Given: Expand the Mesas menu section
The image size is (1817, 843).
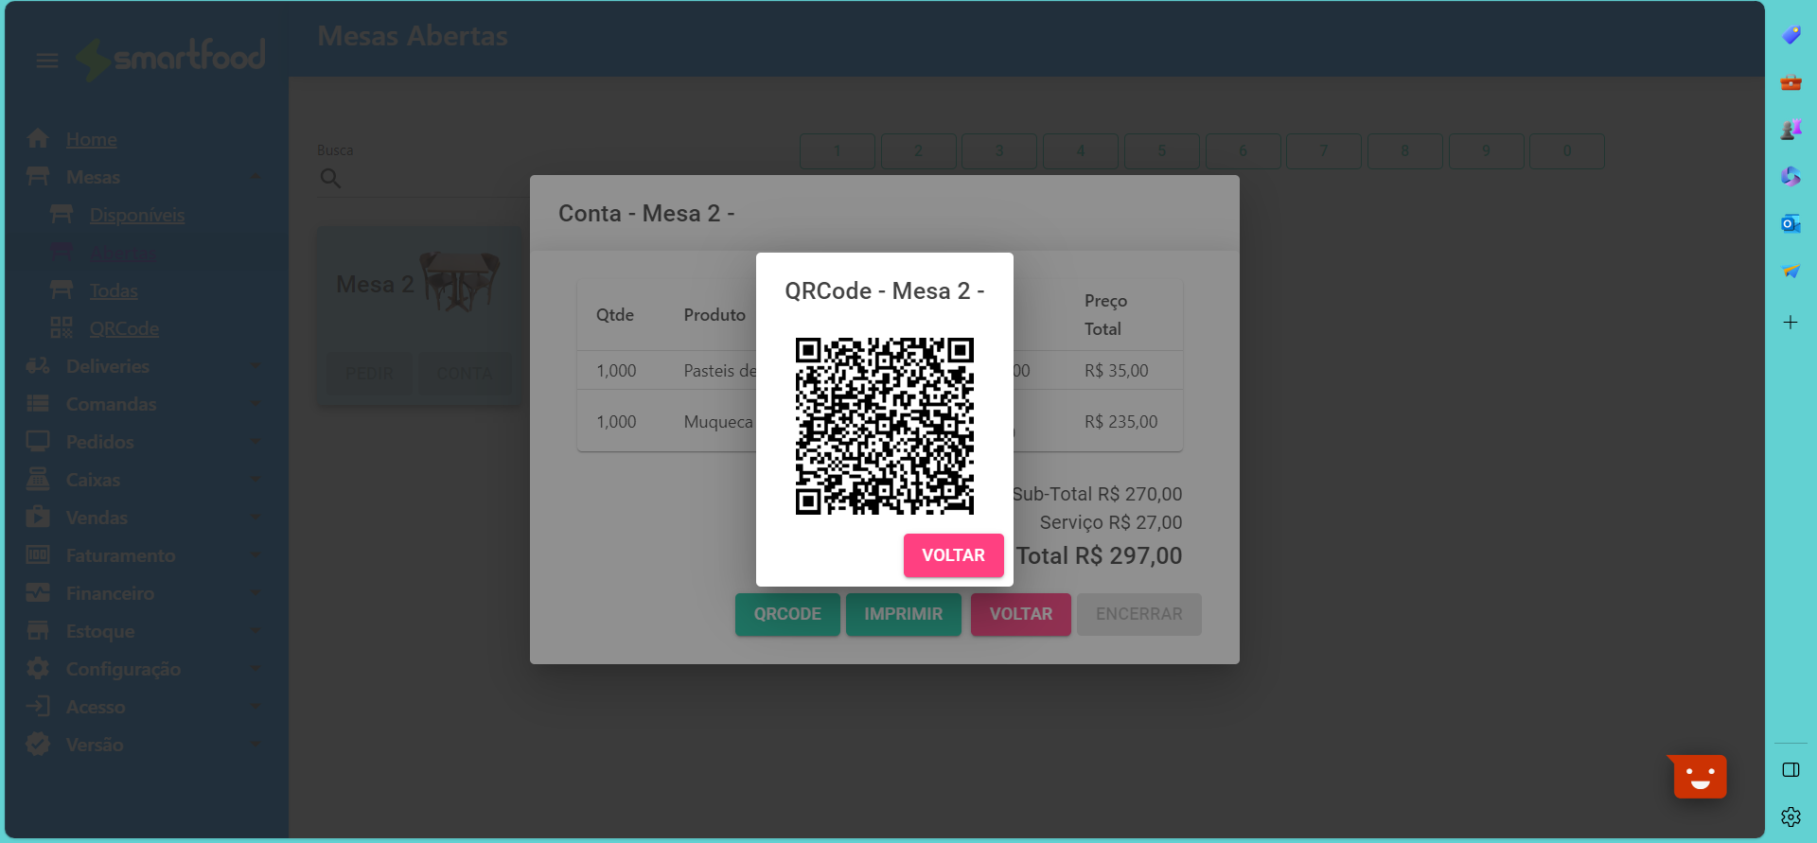Looking at the screenshot, I should [254, 177].
